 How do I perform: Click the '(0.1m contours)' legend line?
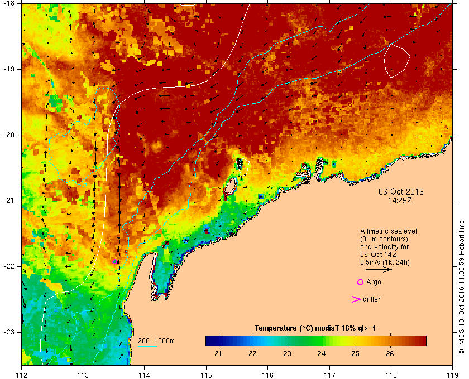pyautogui.click(x=384, y=239)
